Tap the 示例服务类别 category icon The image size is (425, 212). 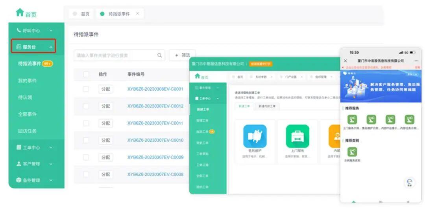(352, 152)
